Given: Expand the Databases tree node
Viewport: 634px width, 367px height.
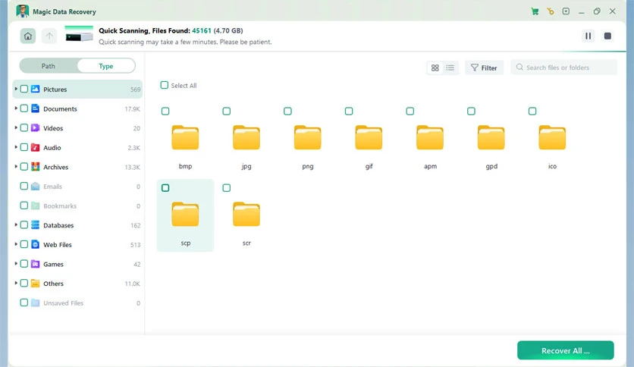Looking at the screenshot, I should coord(16,224).
